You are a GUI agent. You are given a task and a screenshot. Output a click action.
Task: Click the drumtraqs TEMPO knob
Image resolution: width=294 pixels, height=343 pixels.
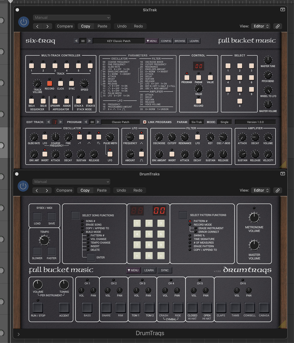44,240
